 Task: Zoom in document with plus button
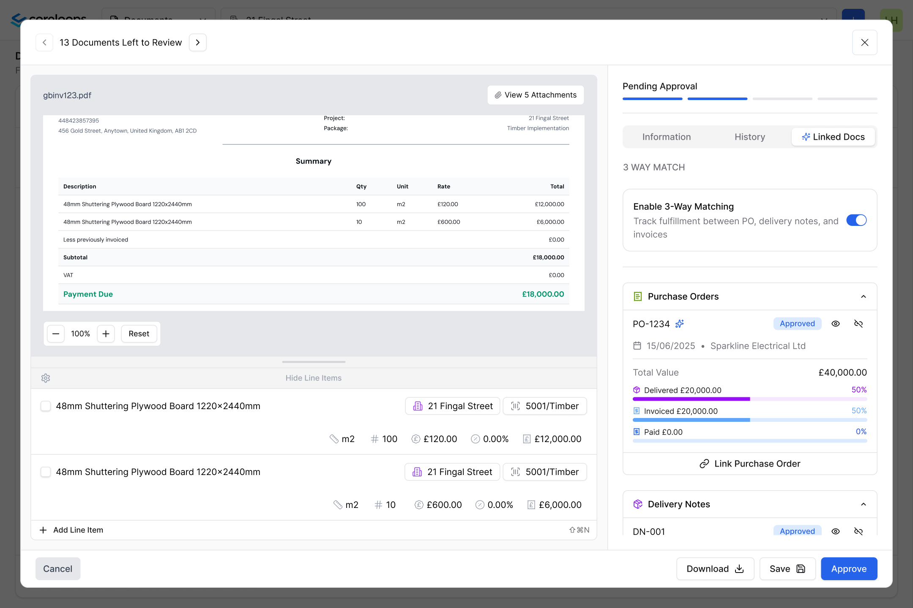106,334
